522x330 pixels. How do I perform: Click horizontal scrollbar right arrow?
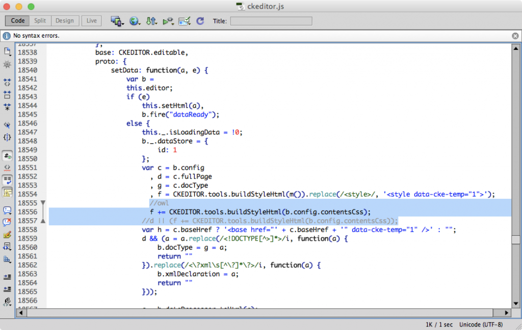pos(506,313)
